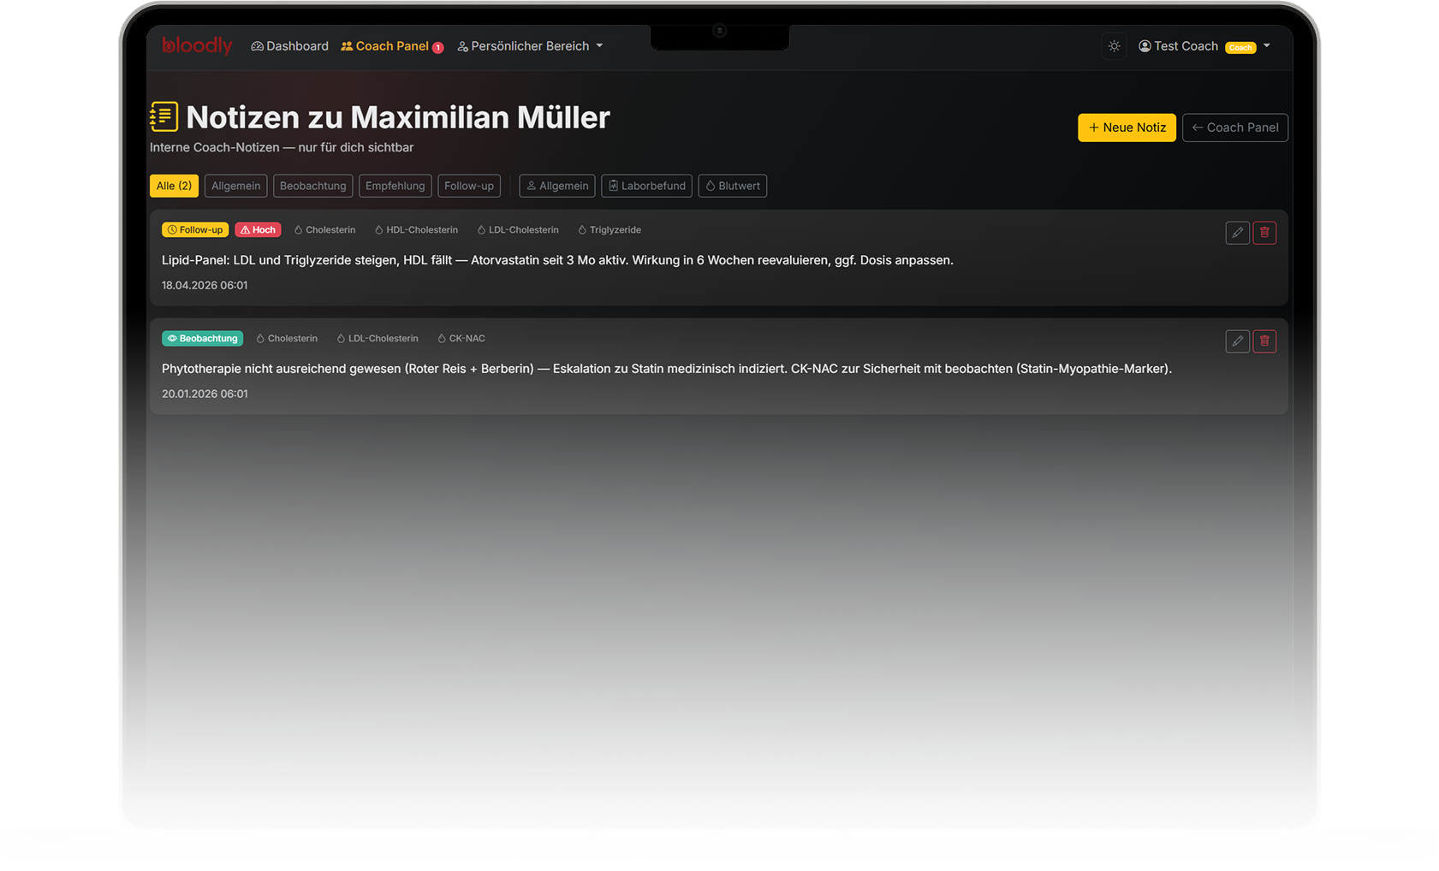
Task: Toggle light mode with the sun button
Action: click(x=1114, y=46)
